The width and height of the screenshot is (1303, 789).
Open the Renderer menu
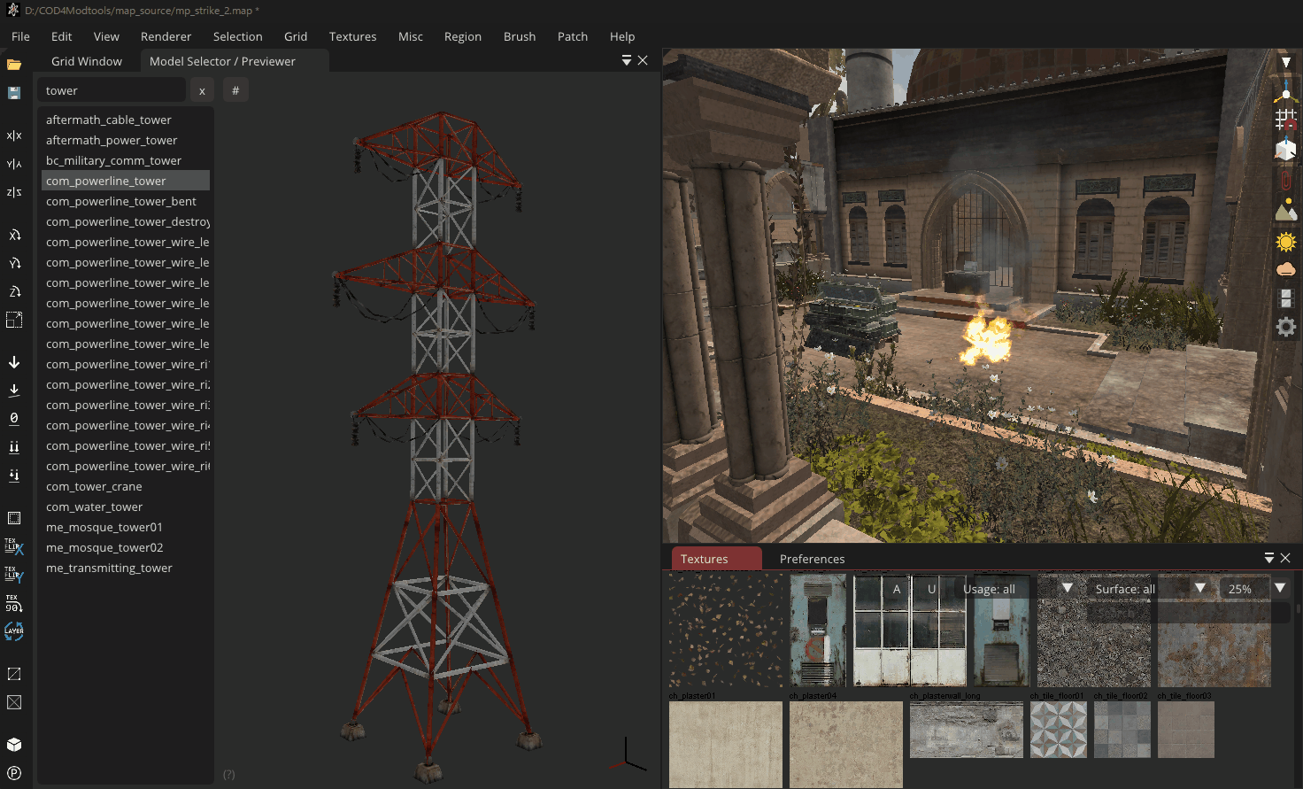(x=166, y=36)
